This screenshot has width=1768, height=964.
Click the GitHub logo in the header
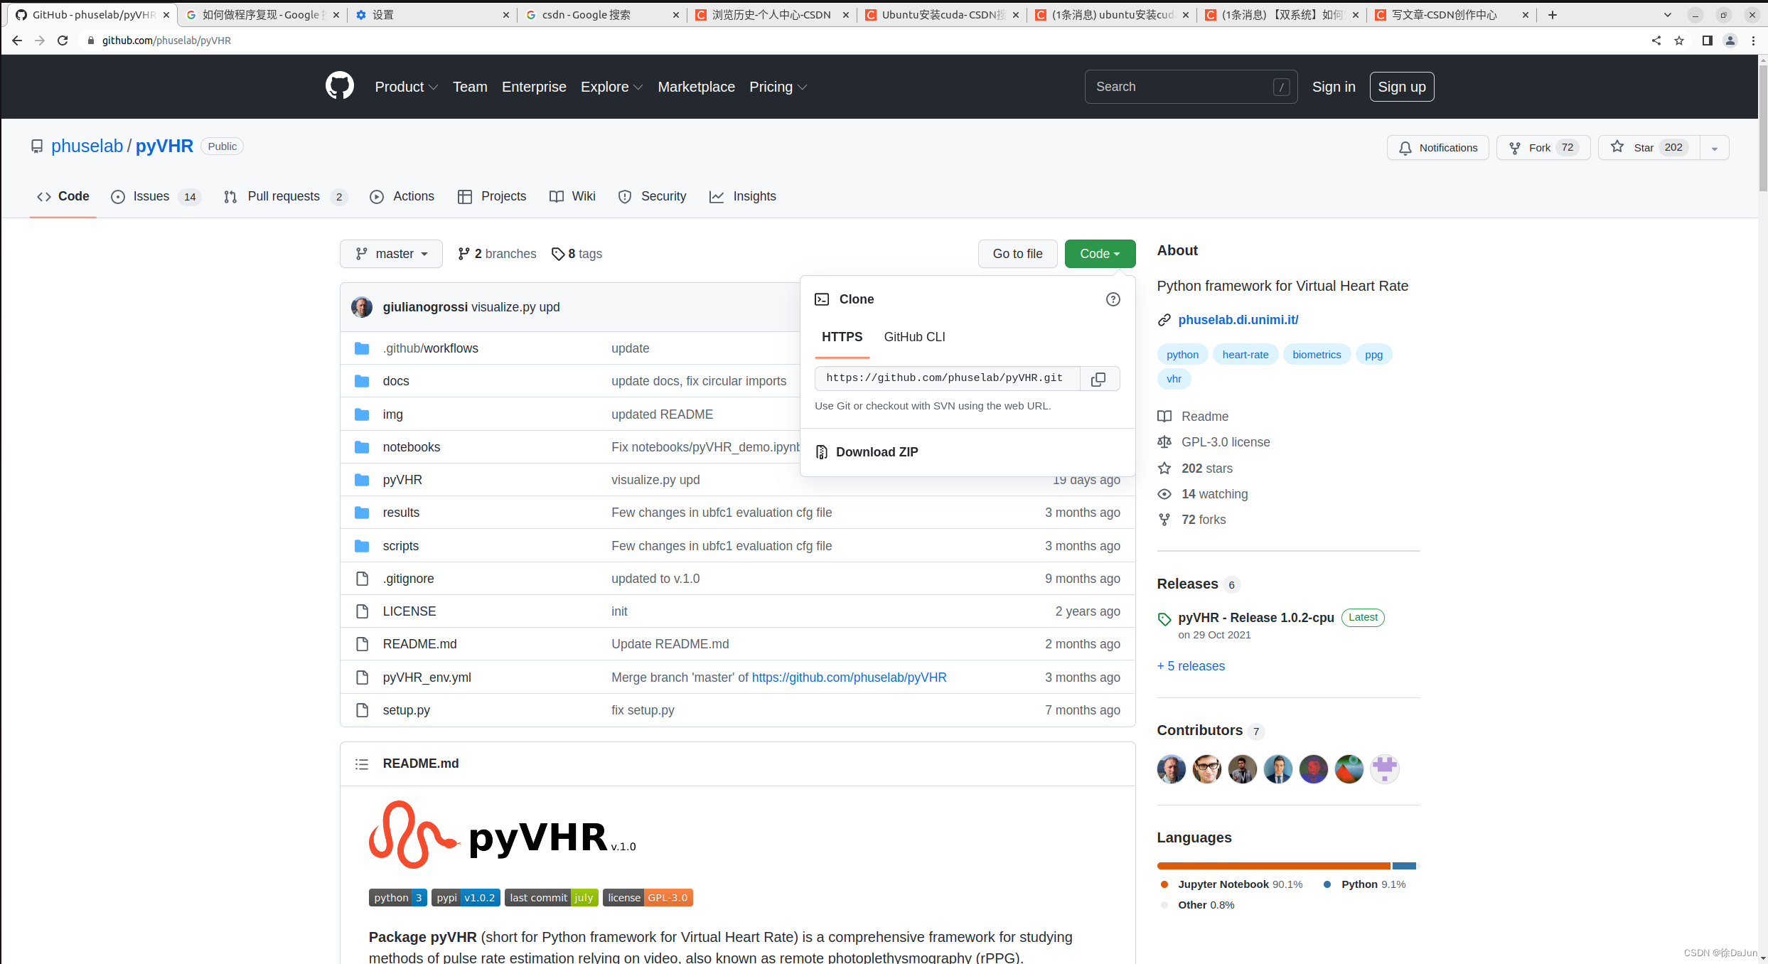[339, 85]
